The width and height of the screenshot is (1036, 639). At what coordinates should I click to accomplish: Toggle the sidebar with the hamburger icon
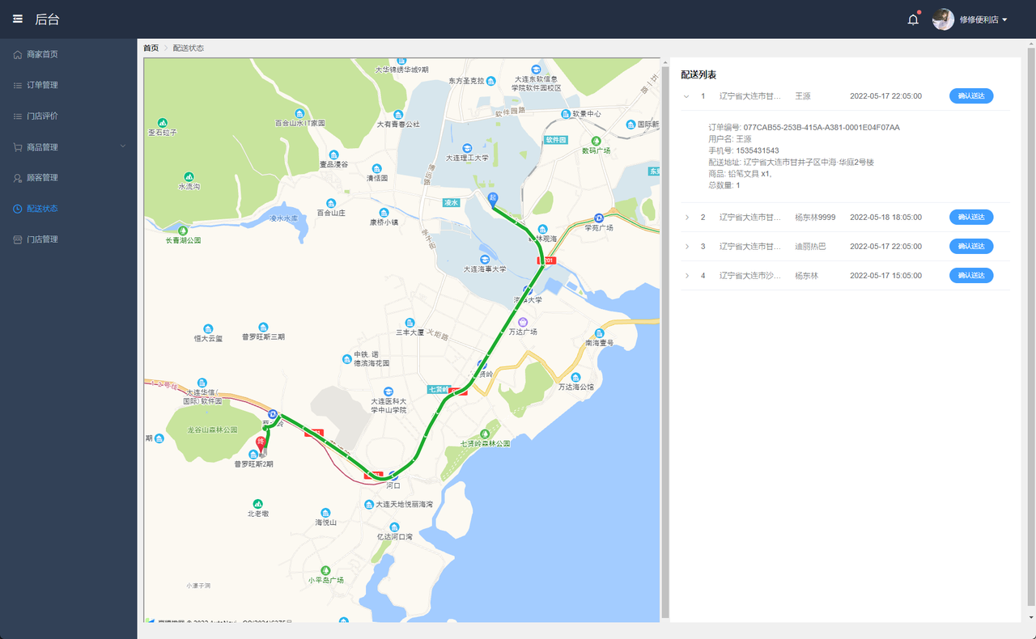(17, 19)
